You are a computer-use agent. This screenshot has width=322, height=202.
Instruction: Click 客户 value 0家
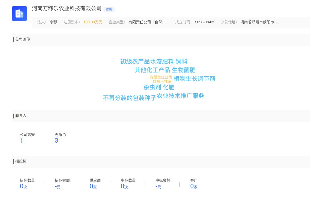click(194, 186)
